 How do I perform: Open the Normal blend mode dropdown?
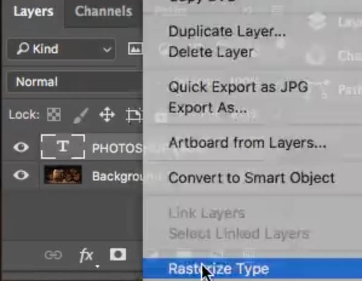[x=75, y=82]
